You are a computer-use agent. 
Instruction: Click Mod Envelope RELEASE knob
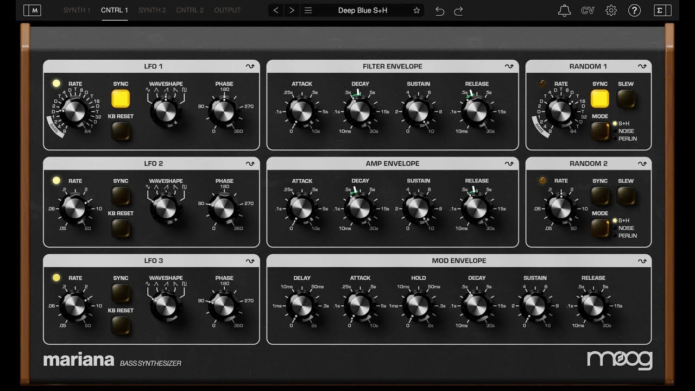click(x=593, y=306)
